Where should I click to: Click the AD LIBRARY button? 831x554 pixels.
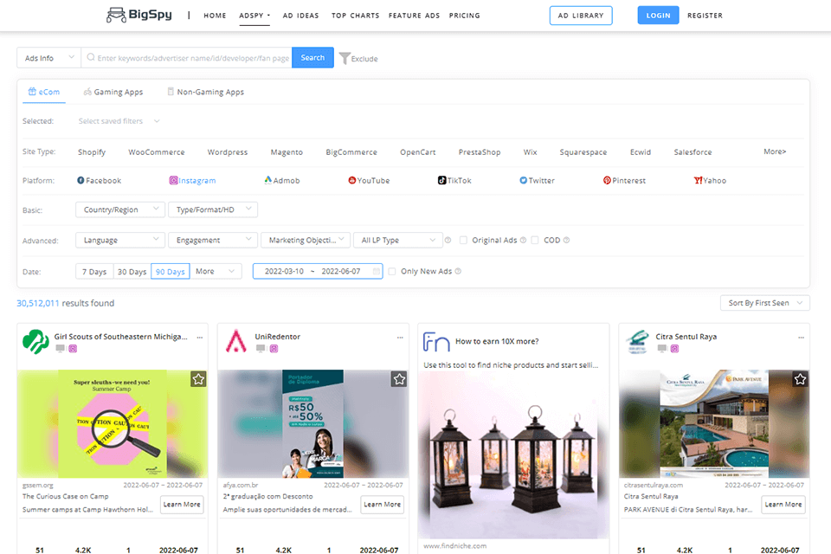[581, 16]
